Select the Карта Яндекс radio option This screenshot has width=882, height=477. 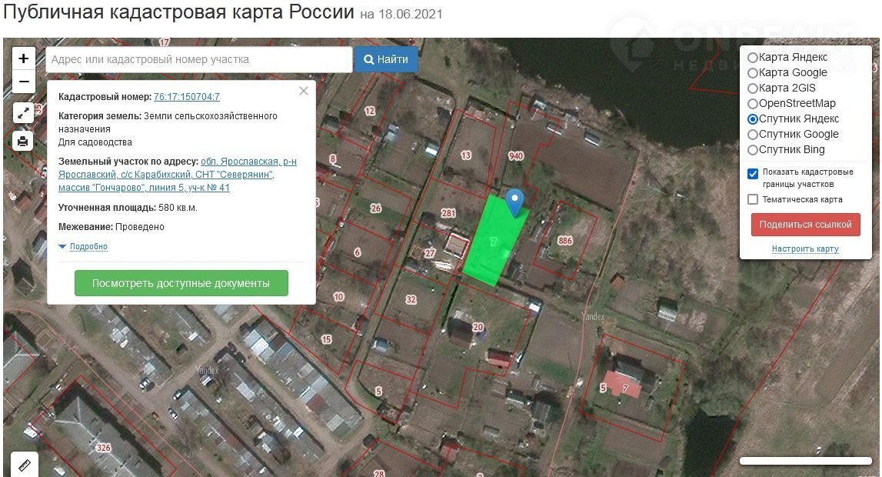[753, 58]
